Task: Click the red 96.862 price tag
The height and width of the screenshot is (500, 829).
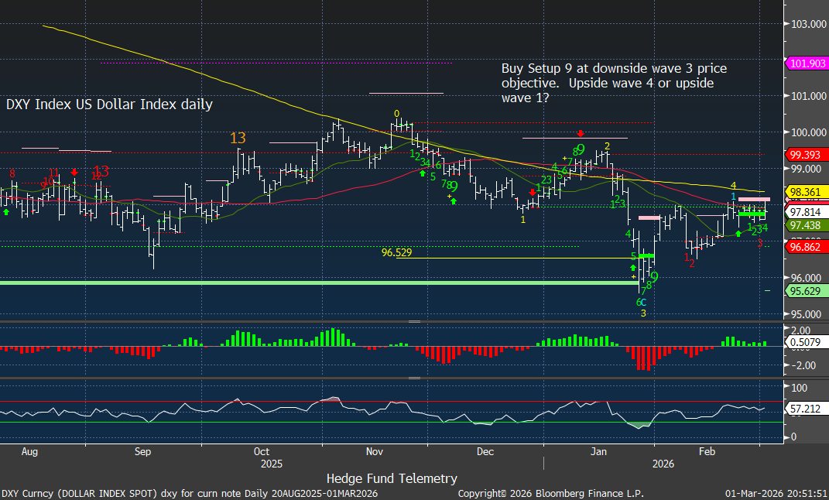Action: [x=806, y=248]
